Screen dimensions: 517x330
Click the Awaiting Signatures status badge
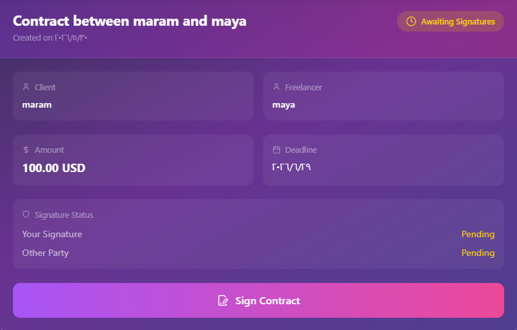451,21
